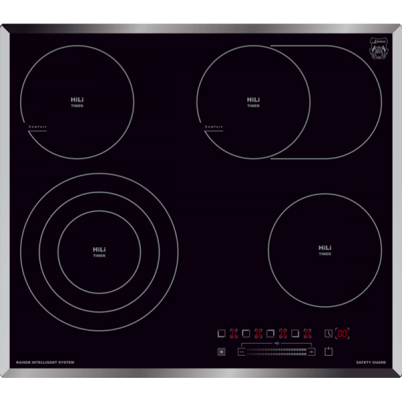Click the oval extension zone area
Image resolution: width=402 pixels, height=402 pixels.
[x=346, y=102]
